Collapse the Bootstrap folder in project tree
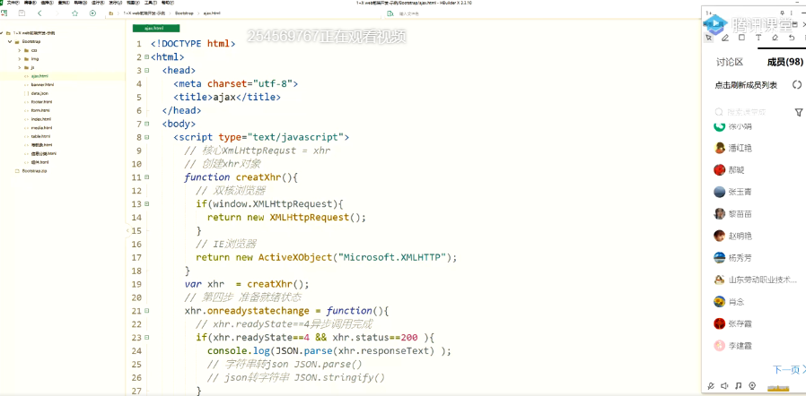 [10, 41]
